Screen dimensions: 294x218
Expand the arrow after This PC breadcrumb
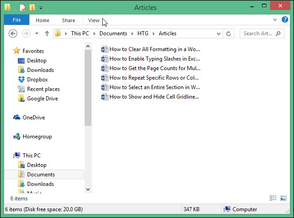[x=95, y=33]
